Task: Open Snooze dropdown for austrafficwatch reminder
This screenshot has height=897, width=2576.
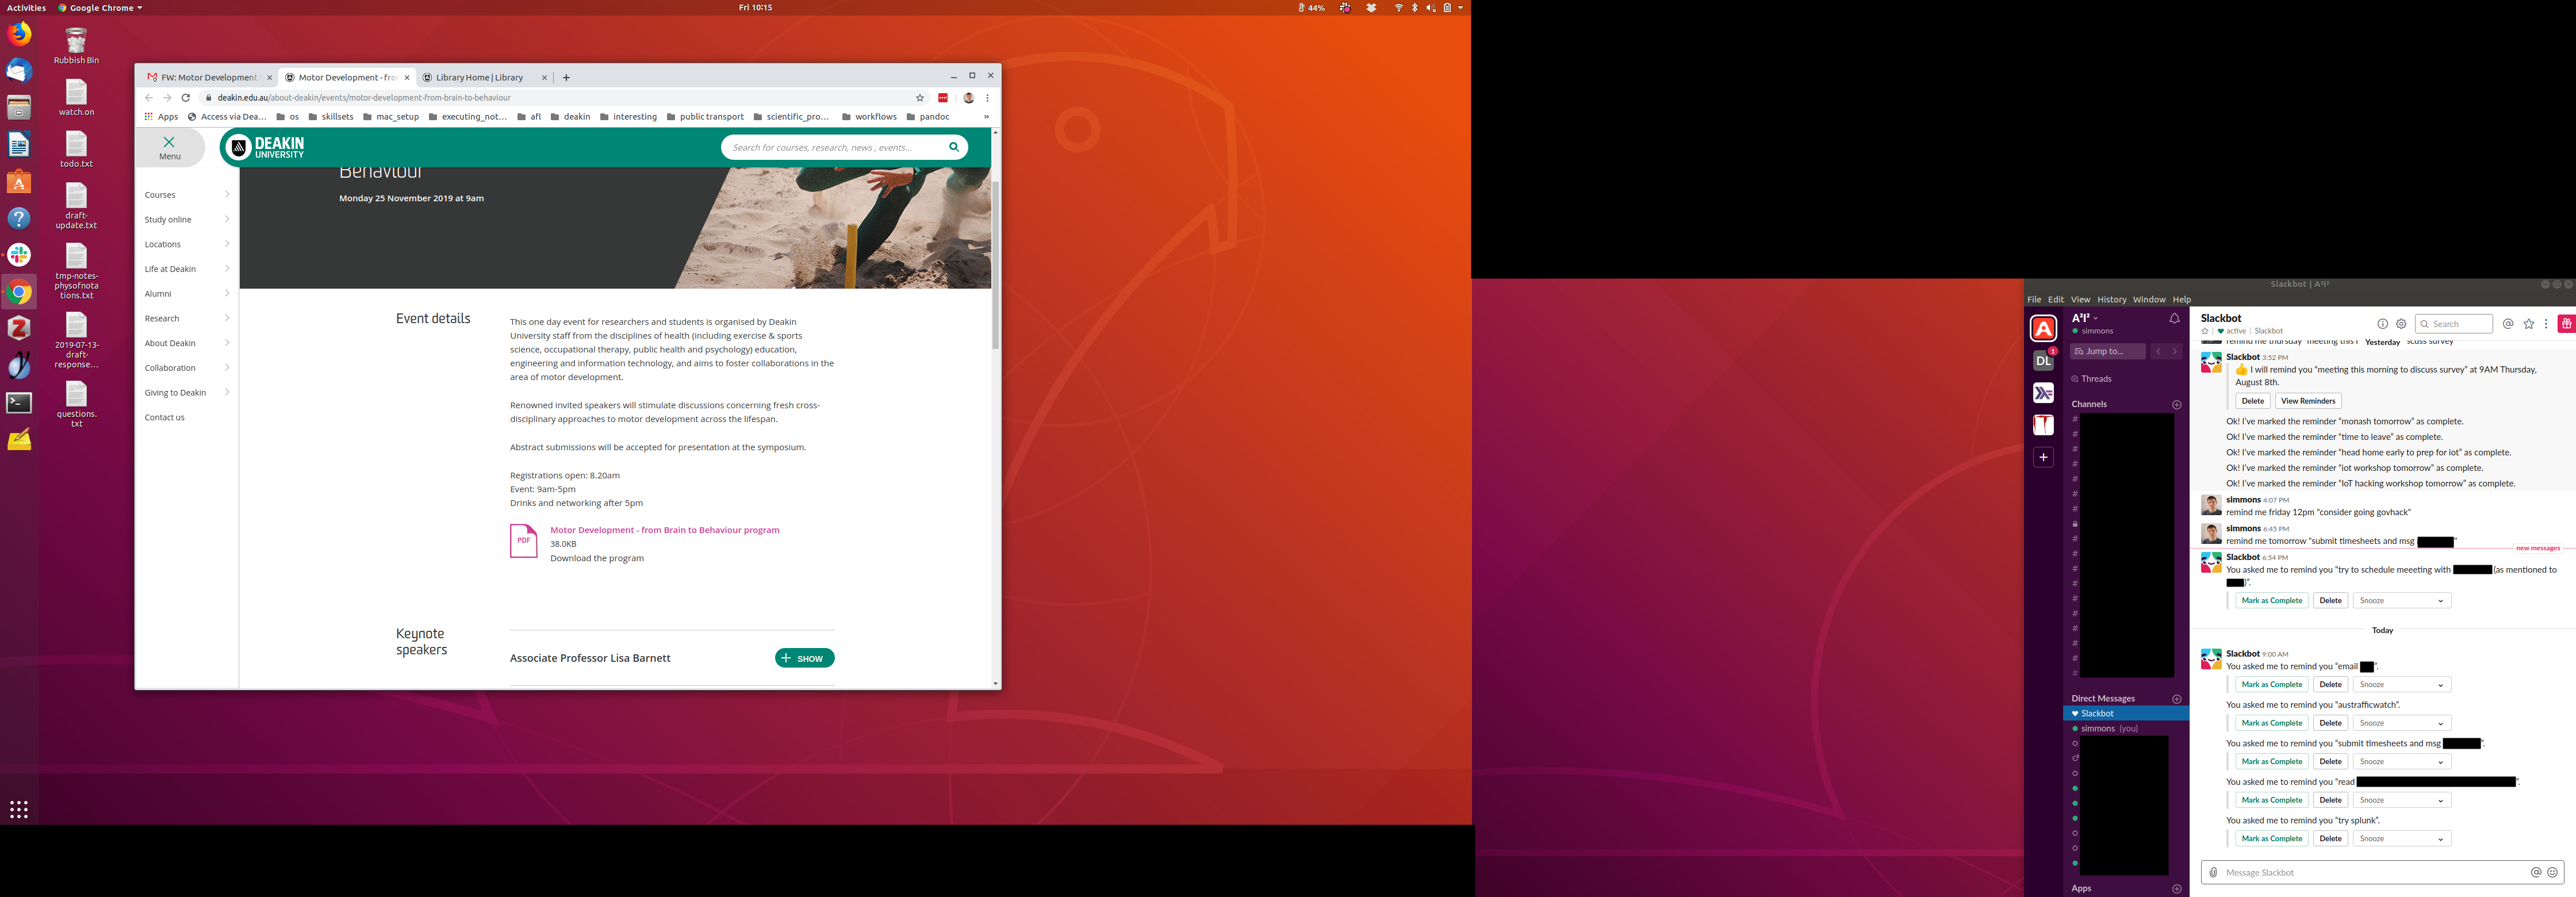Action: pos(2401,723)
